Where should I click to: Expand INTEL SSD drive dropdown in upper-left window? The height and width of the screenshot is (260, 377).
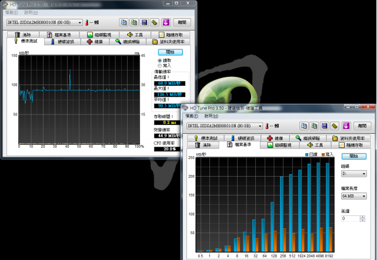coord(79,22)
